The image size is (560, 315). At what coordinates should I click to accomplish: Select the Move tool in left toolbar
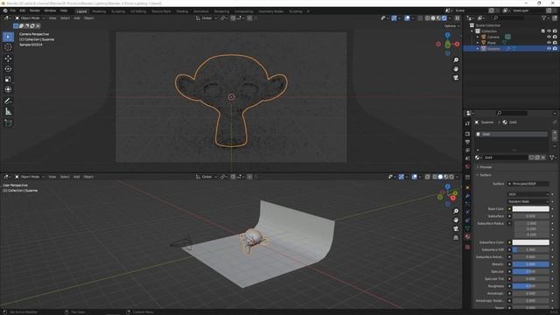[8, 59]
